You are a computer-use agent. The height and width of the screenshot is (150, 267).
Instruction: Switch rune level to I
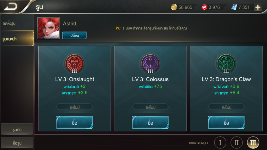pyautogui.click(x=220, y=142)
